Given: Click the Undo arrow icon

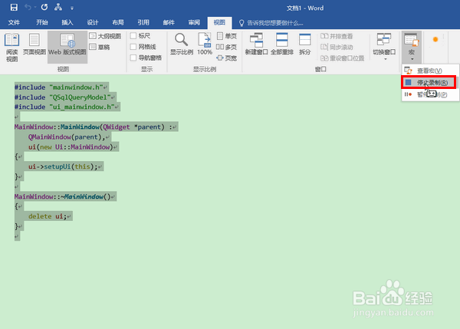Looking at the screenshot, I should coord(28,7).
